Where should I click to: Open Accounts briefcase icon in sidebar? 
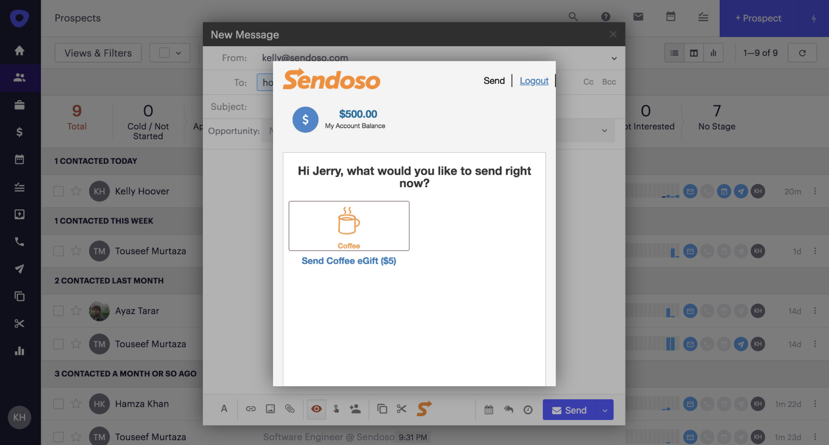(x=20, y=105)
